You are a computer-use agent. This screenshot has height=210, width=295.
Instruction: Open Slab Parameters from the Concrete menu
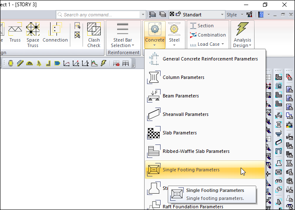coord(205,133)
